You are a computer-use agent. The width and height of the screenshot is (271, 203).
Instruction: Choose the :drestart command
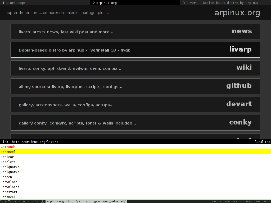click(x=135, y=192)
